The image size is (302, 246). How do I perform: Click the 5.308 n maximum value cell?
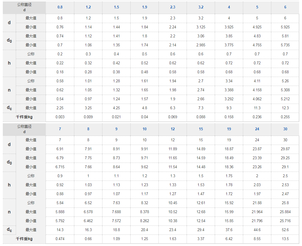click(x=285, y=90)
